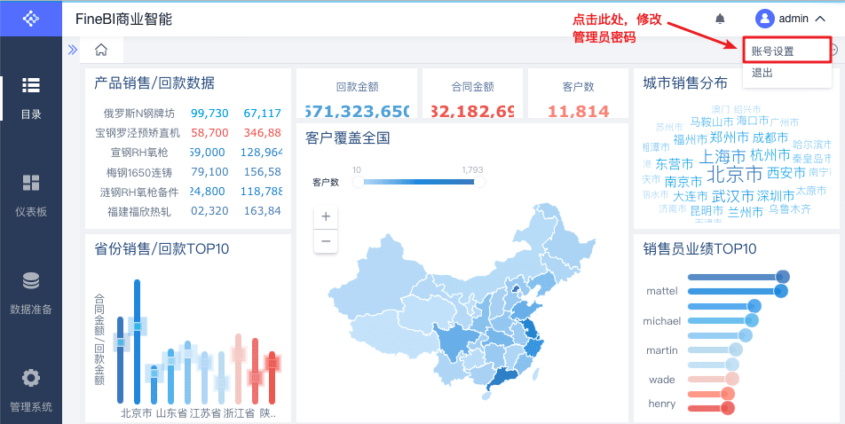
Task: Click 东营市 in the word cloud
Action: [x=675, y=164]
